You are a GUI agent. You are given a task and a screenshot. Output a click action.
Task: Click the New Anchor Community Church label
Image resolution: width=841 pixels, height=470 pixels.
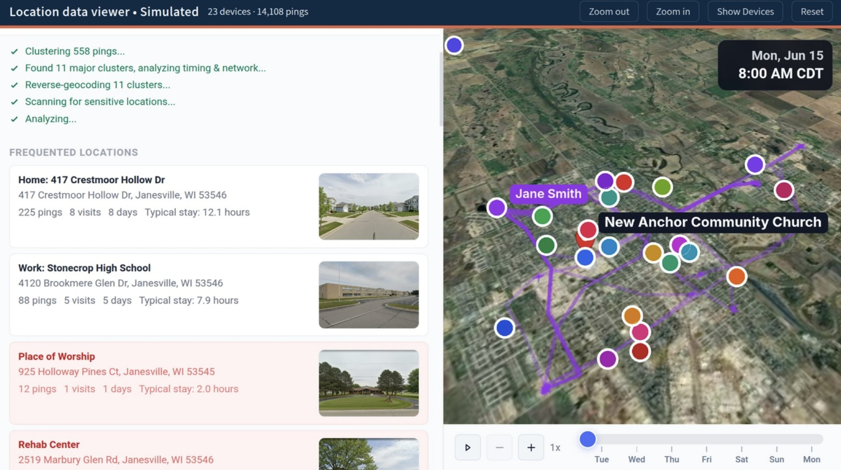tap(713, 222)
